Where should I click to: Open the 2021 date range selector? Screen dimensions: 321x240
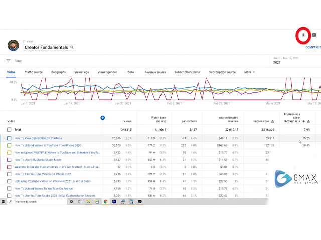295,60
